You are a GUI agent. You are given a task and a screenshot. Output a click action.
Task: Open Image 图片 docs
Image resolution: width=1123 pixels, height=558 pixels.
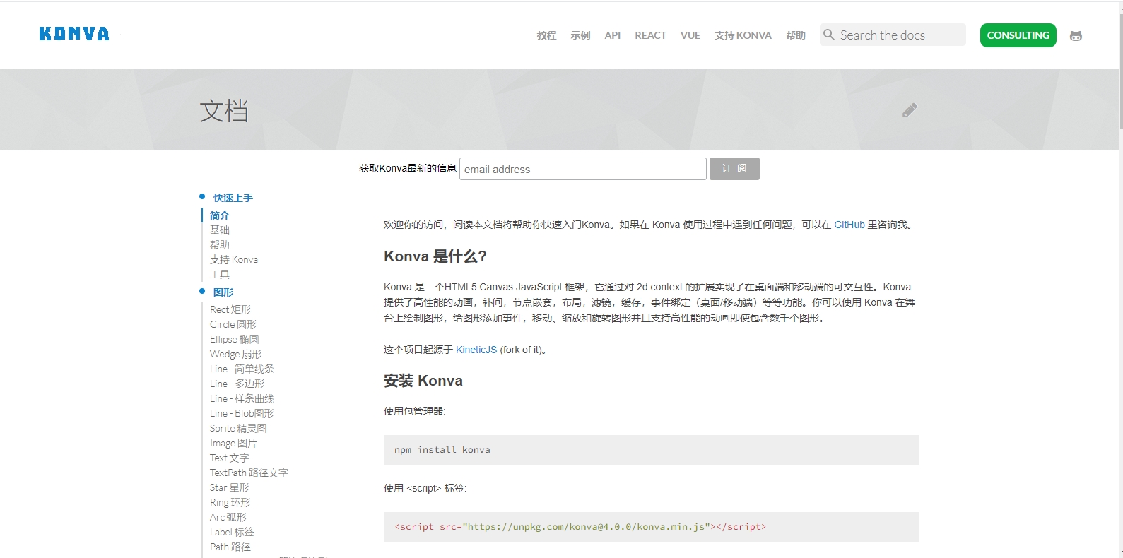tap(233, 443)
